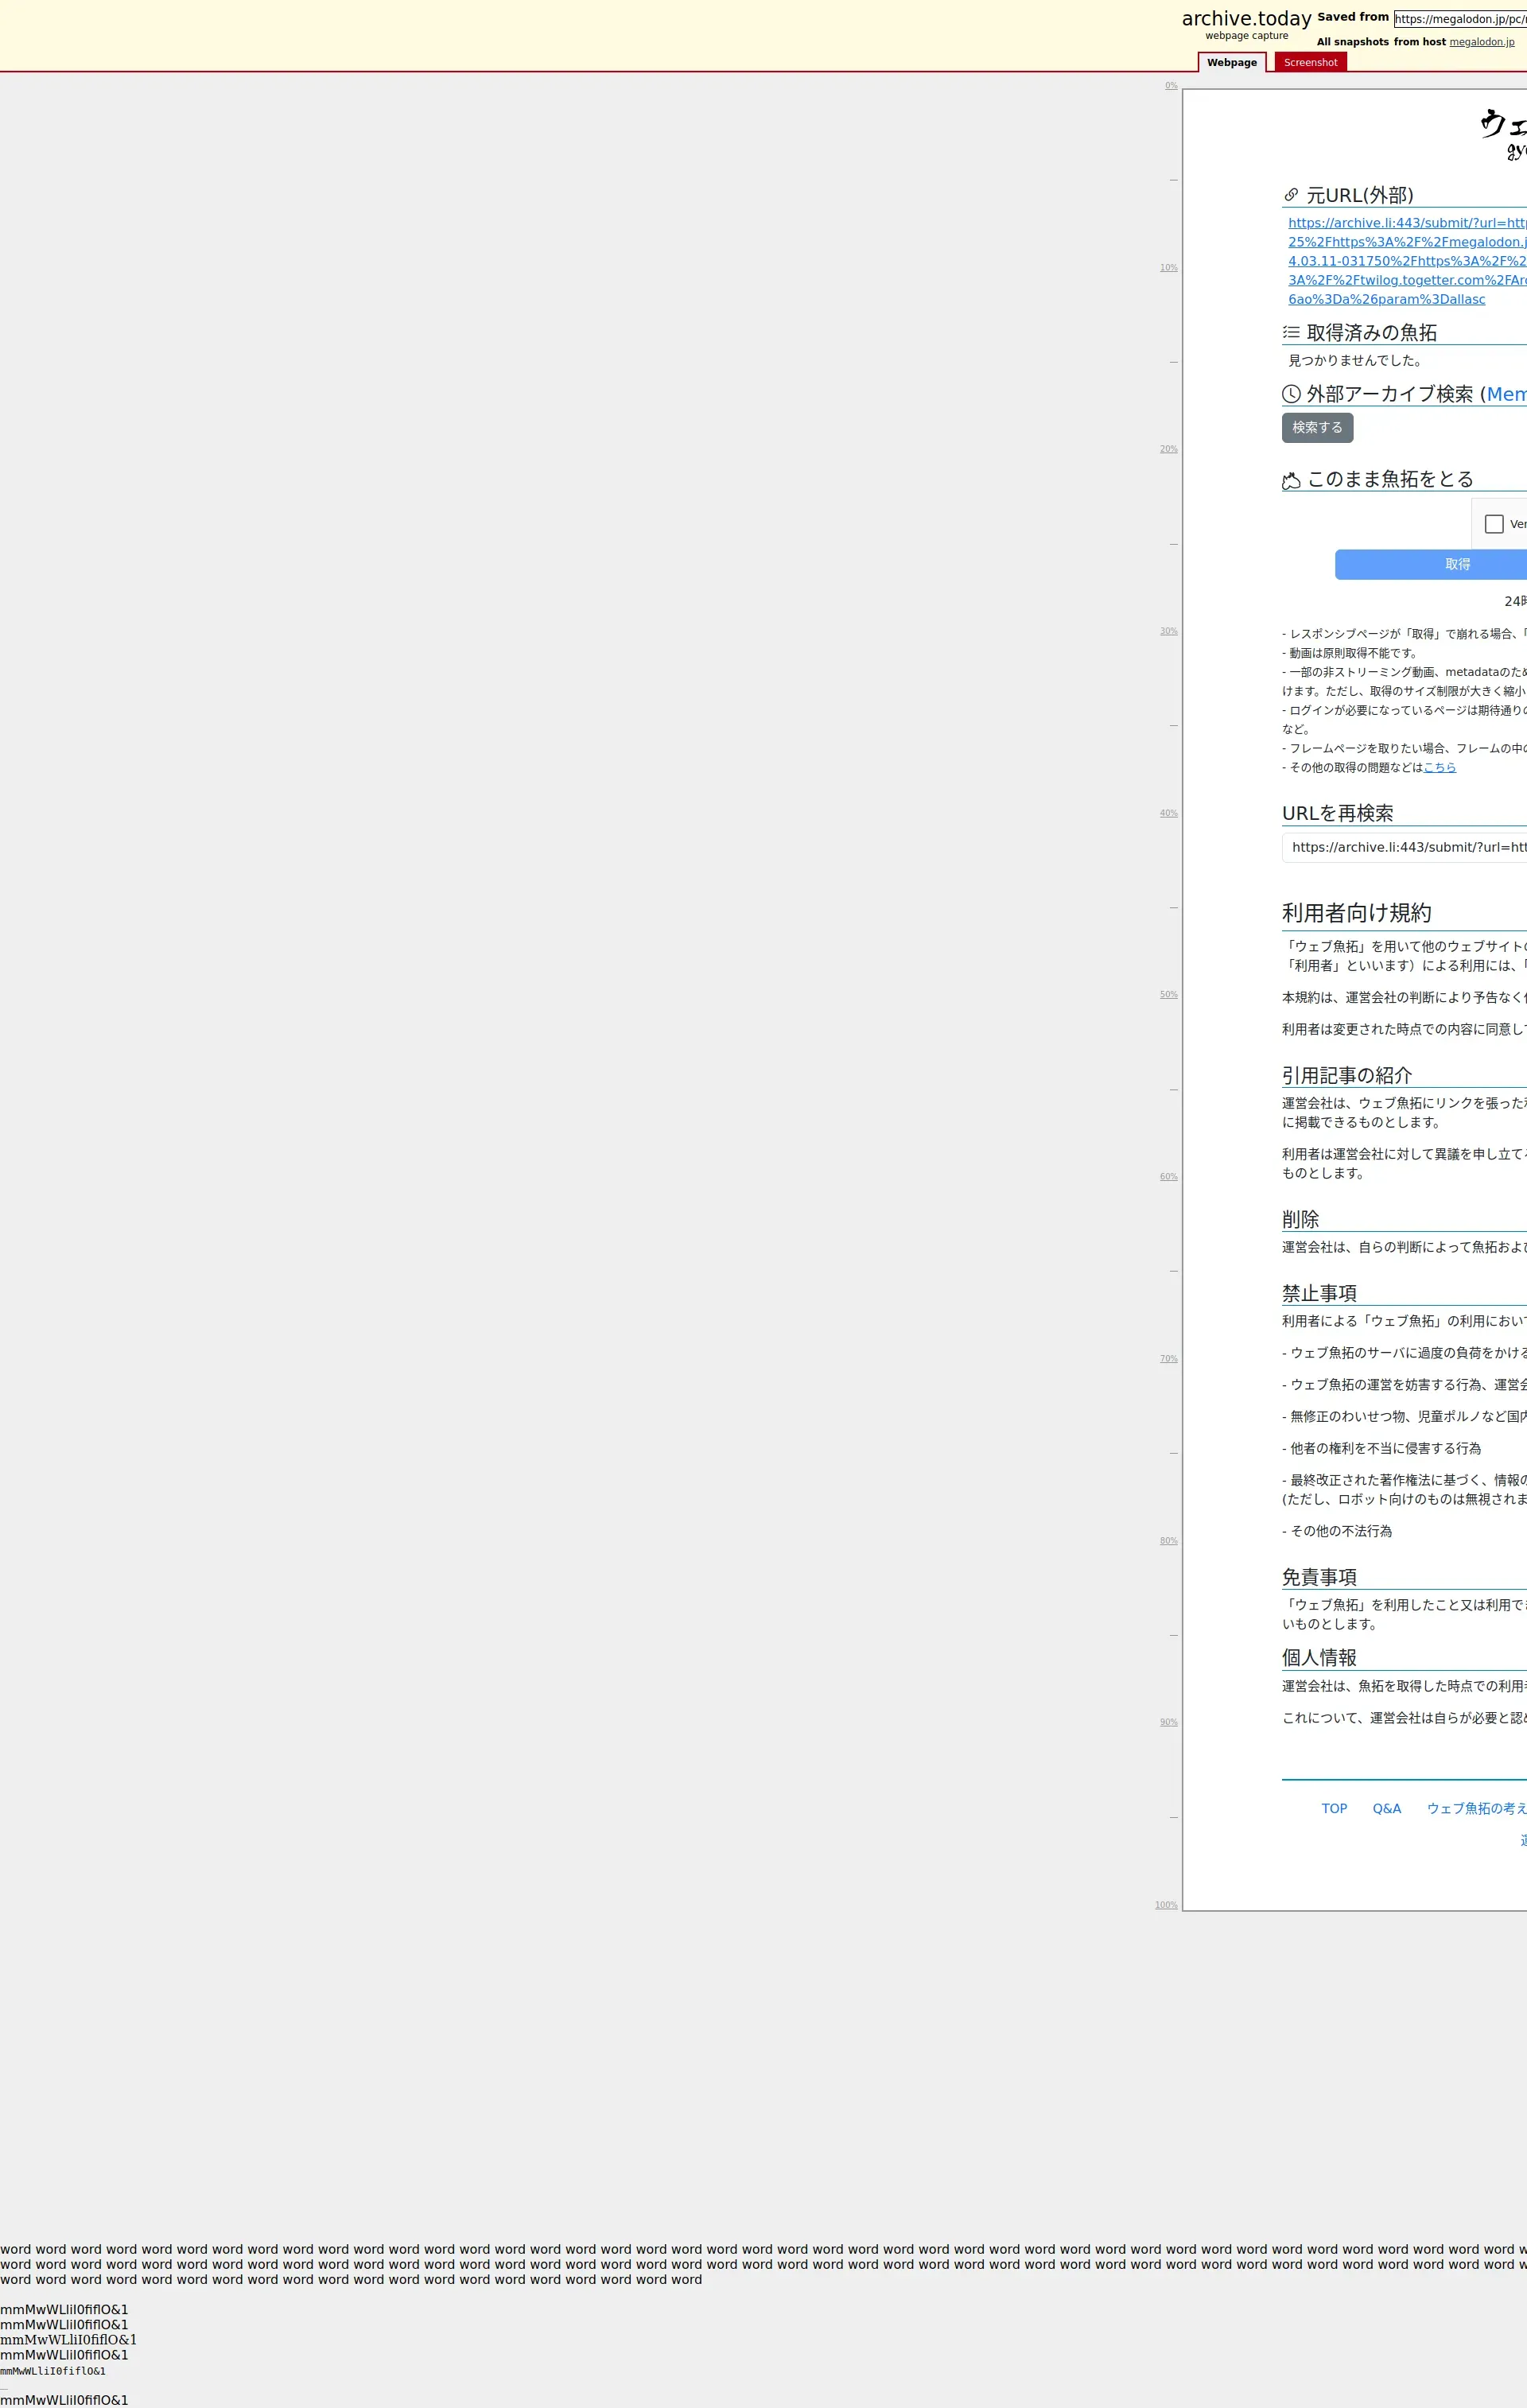This screenshot has width=1527, height=2408.
Task: Tick the verification checkbox above 取得 button
Action: point(1494,524)
